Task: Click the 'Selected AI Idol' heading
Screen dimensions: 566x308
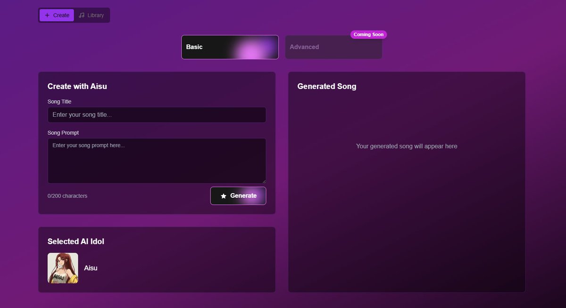Action: (76, 241)
